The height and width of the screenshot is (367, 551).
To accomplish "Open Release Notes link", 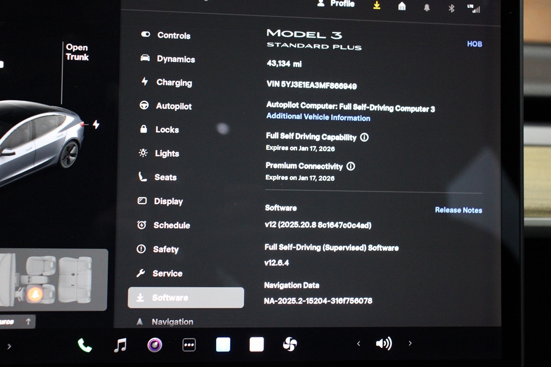I will [458, 210].
